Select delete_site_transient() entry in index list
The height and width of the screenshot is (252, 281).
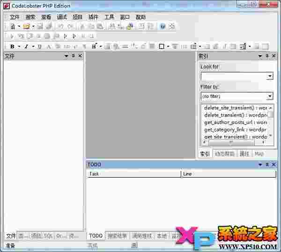point(235,108)
